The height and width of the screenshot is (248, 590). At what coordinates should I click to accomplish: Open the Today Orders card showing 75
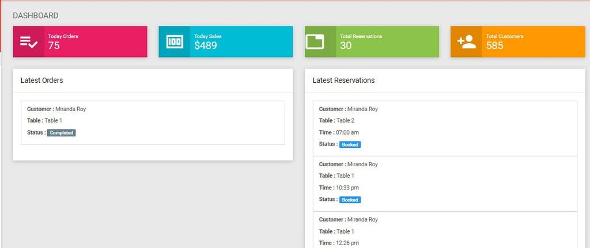(80, 41)
